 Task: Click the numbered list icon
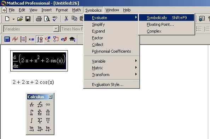(x=207, y=29)
